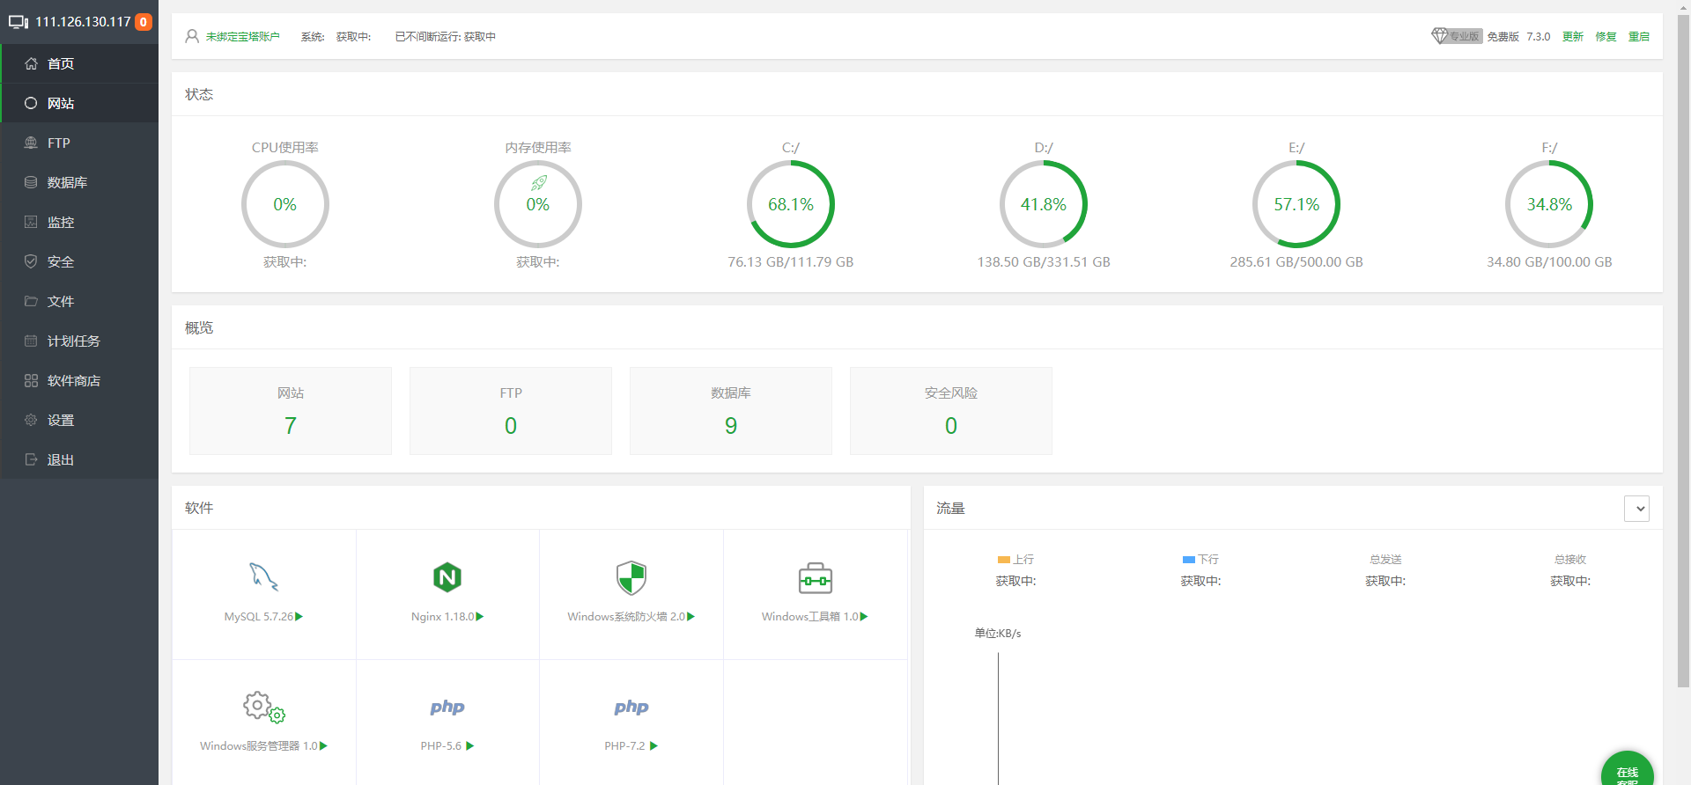The height and width of the screenshot is (785, 1691).
Task: Click the calendar icon beside 计划任务
Action: [31, 341]
